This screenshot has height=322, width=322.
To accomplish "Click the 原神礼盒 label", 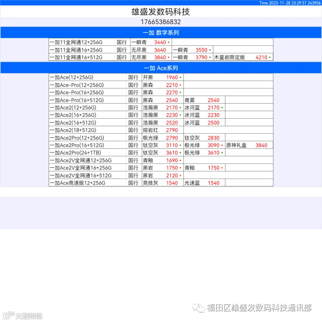I will pyautogui.click(x=236, y=145).
